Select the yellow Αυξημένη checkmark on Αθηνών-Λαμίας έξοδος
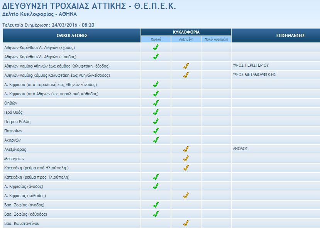 pos(186,66)
